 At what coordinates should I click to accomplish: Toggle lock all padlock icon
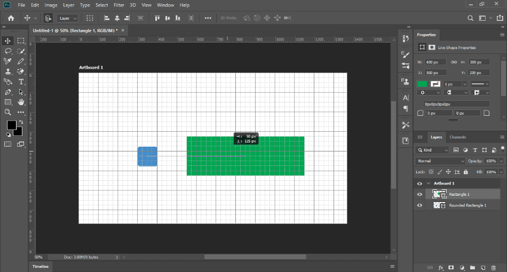pos(465,172)
